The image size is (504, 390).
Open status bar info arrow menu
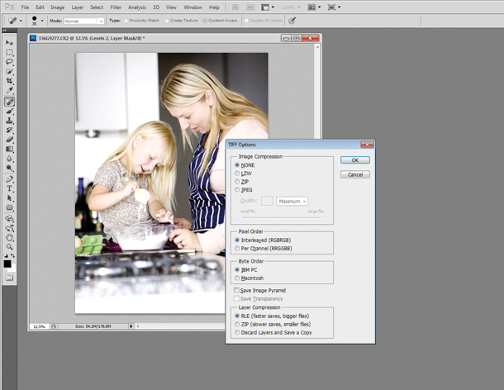(131, 326)
